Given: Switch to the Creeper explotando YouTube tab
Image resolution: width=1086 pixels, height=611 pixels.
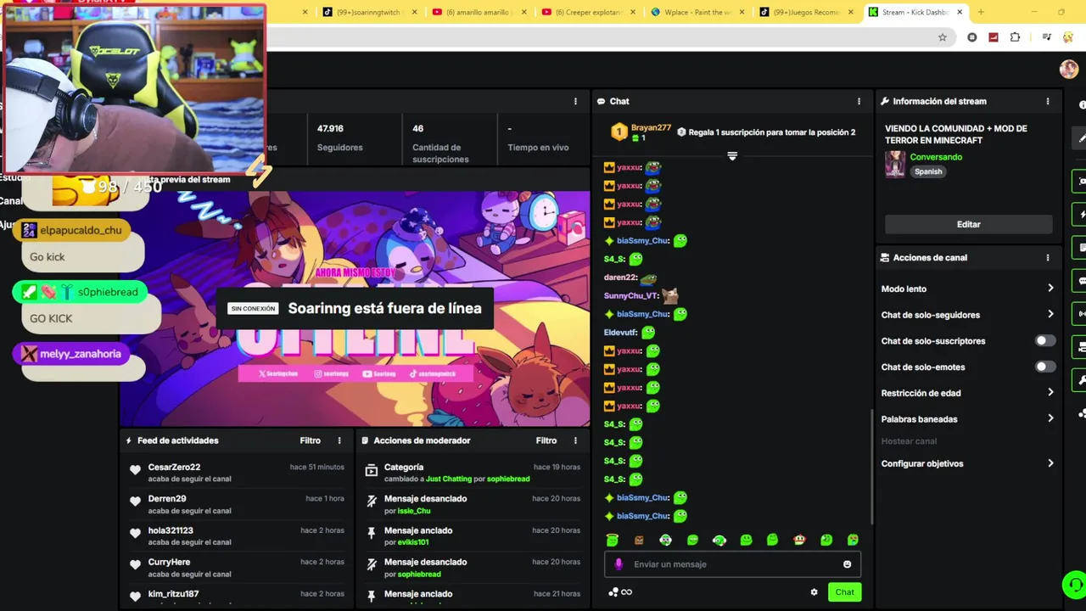Looking at the screenshot, I should point(589,12).
